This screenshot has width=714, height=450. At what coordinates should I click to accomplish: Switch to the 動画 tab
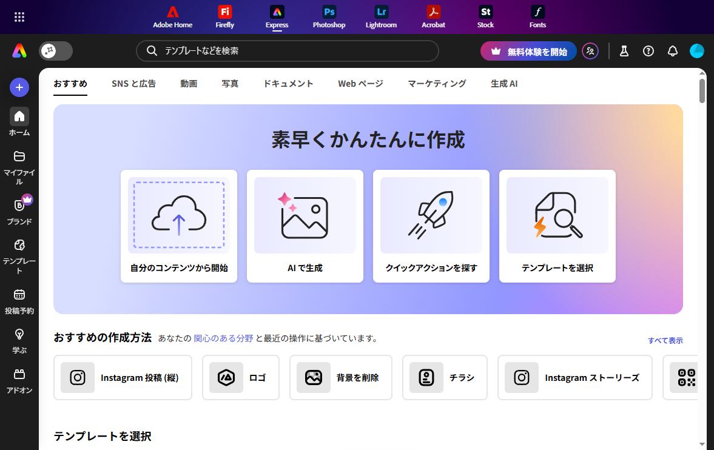(x=189, y=84)
